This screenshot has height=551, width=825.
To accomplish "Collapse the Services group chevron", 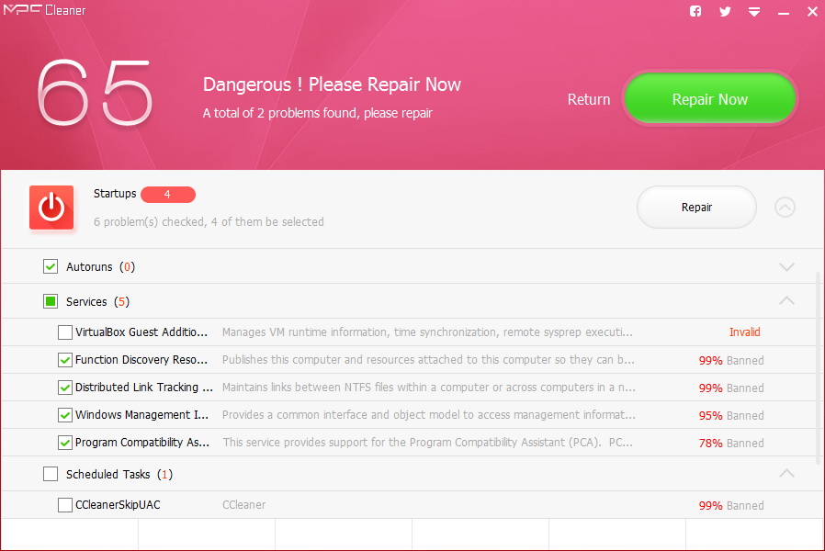I will pyautogui.click(x=786, y=300).
